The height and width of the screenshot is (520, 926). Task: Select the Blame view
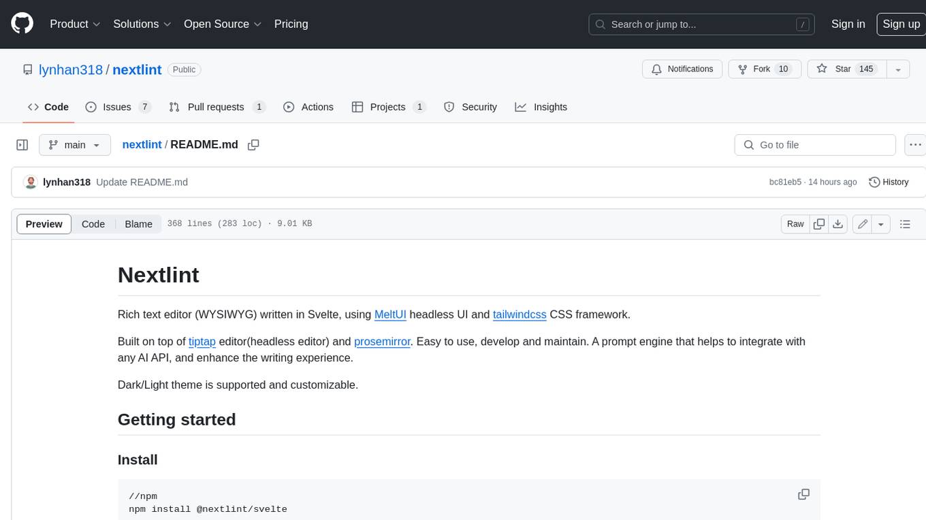(x=138, y=224)
